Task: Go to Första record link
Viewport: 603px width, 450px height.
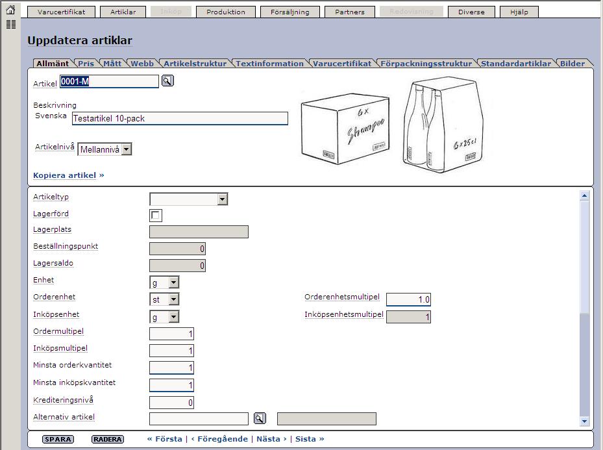Action: pos(165,439)
